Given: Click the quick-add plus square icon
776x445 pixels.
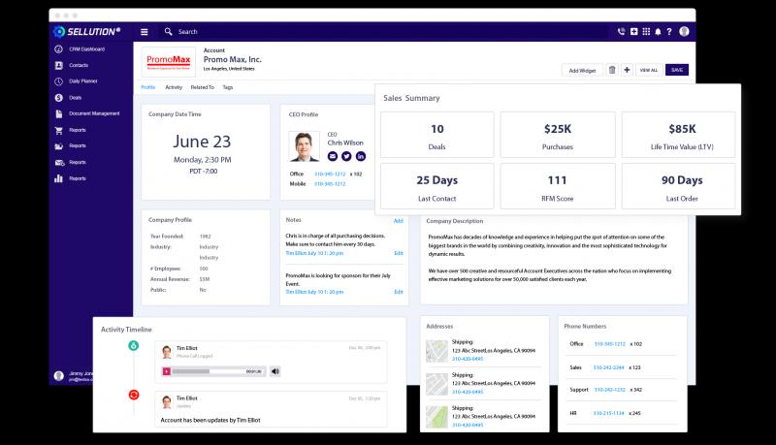Looking at the screenshot, I should pyautogui.click(x=634, y=32).
